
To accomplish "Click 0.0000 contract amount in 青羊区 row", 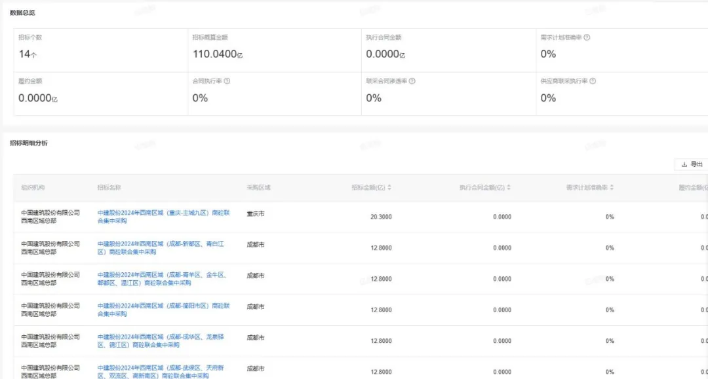I will click(x=502, y=279).
